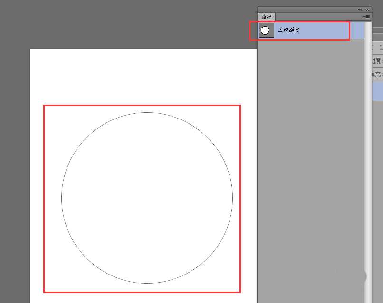The width and height of the screenshot is (383, 303).
Task: Click the partially visible 填充 fill label
Action: click(376, 74)
